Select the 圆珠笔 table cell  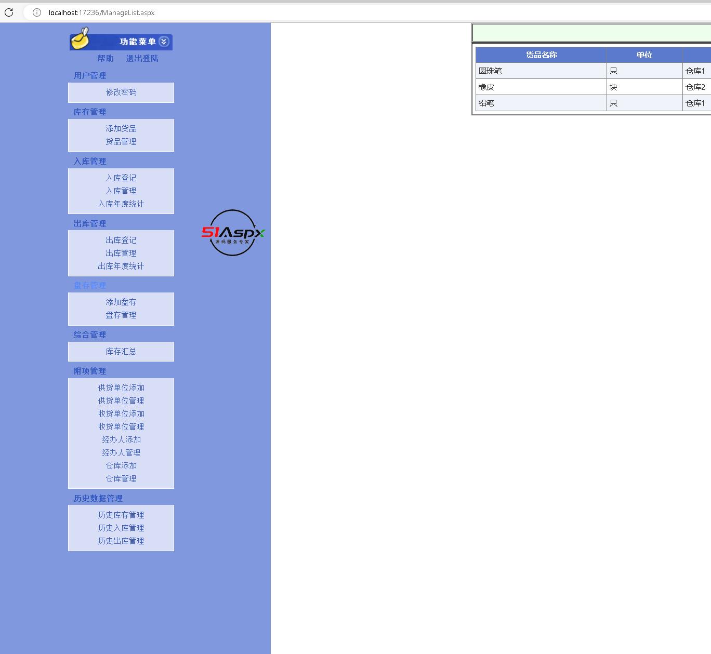point(541,71)
